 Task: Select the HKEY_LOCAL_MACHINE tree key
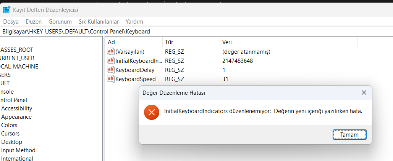tap(19, 66)
